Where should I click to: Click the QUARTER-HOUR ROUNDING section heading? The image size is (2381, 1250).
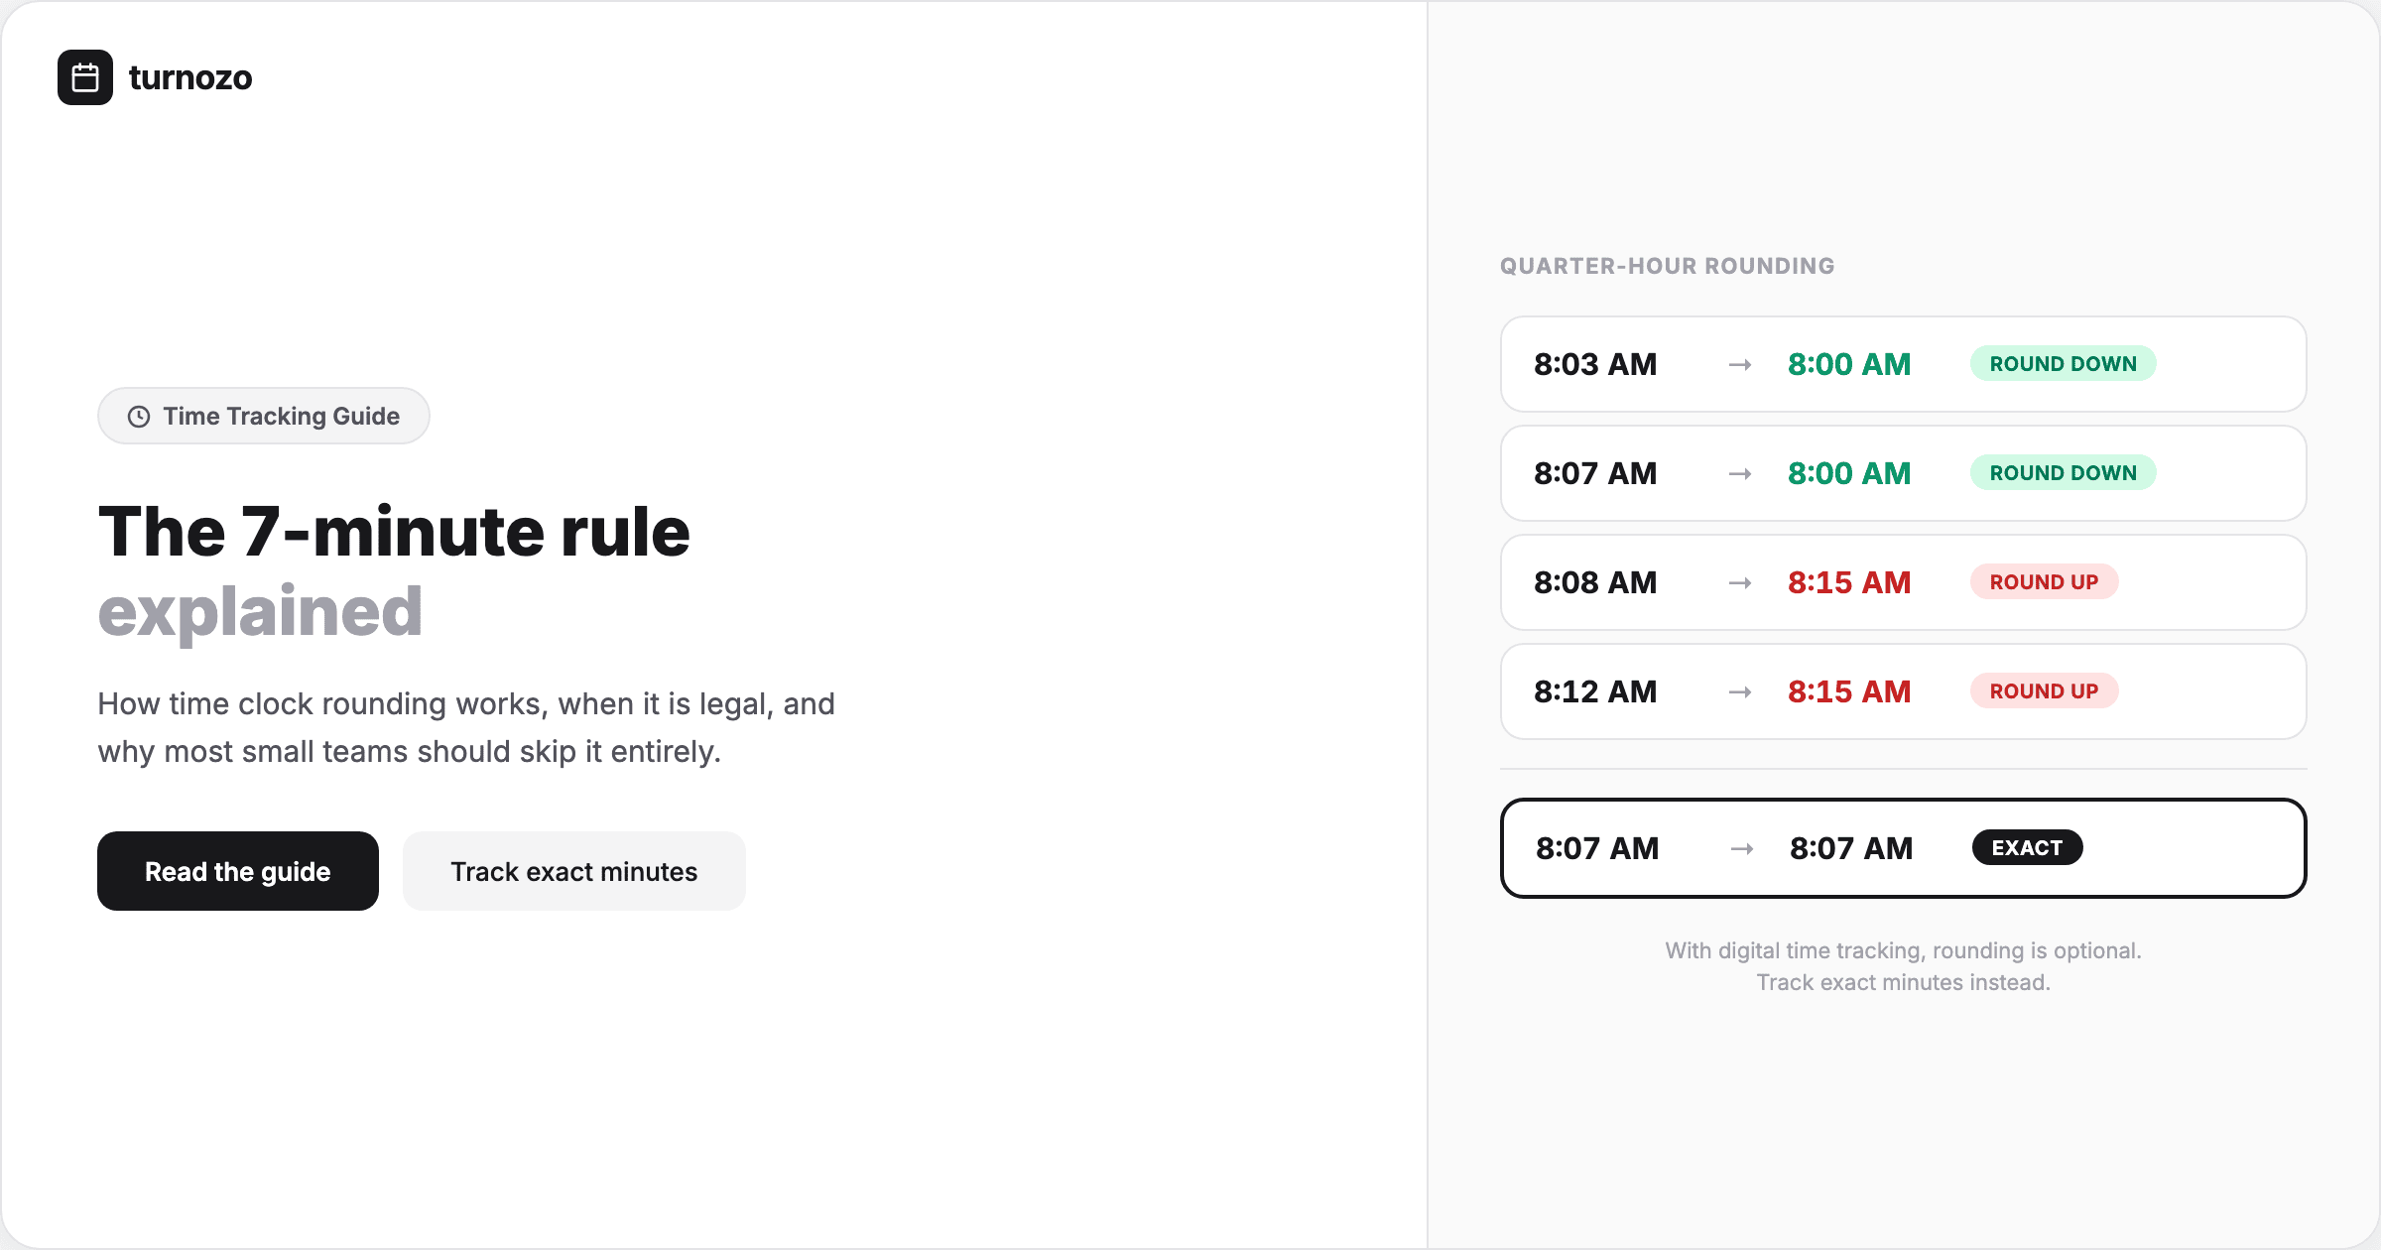[x=1667, y=266]
